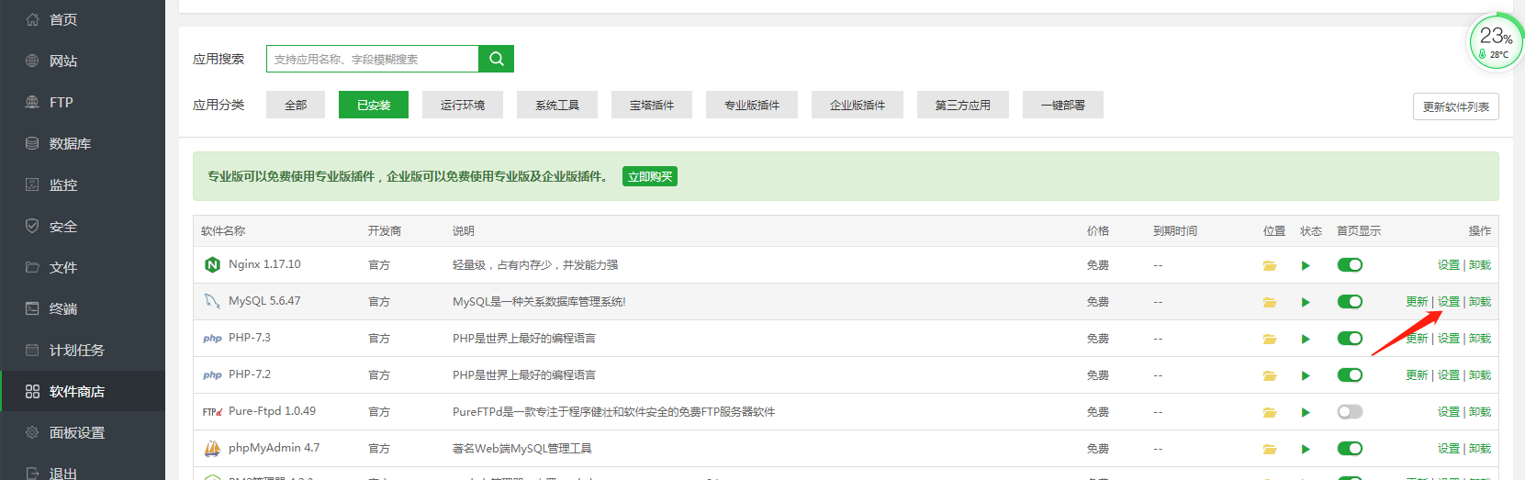1525x480 pixels.
Task: Click play status icon for PHP-7.2
Action: [x=1306, y=375]
